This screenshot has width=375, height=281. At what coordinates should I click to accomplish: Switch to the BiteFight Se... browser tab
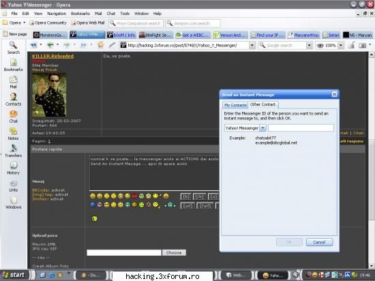155,35
